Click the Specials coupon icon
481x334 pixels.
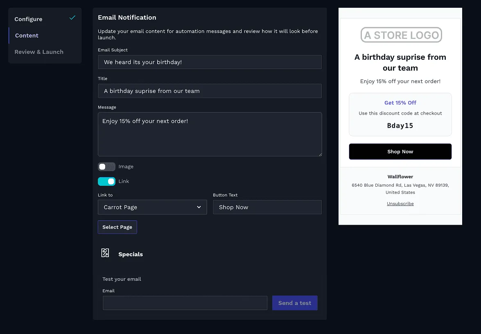pos(105,253)
